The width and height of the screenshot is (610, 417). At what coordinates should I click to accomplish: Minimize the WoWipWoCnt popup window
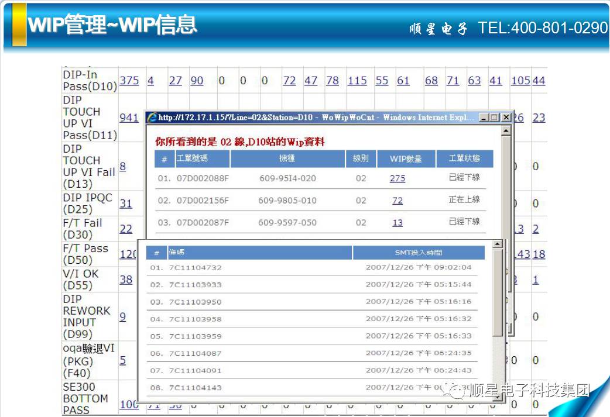point(484,118)
